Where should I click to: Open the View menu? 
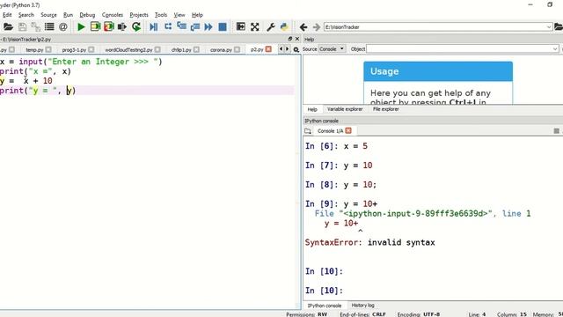pos(179,15)
